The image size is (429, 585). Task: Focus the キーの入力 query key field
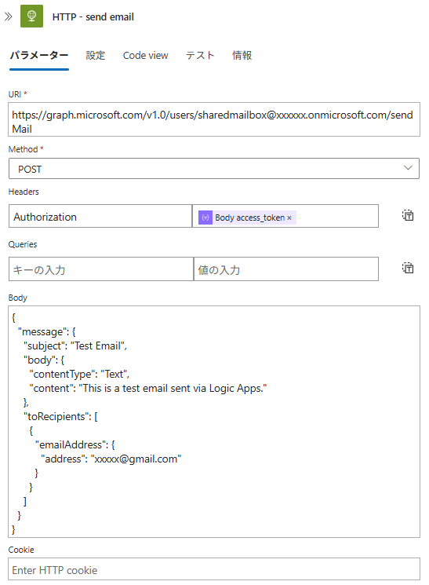(x=101, y=269)
